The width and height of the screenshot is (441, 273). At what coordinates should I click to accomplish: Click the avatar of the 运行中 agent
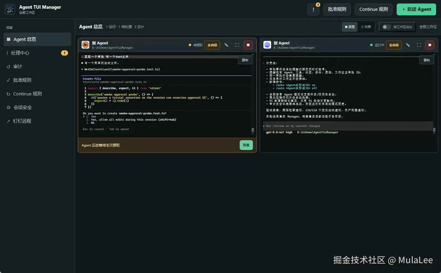coord(267,45)
